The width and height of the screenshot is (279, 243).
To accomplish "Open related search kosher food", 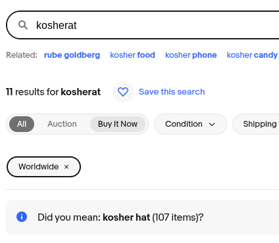I will (132, 55).
